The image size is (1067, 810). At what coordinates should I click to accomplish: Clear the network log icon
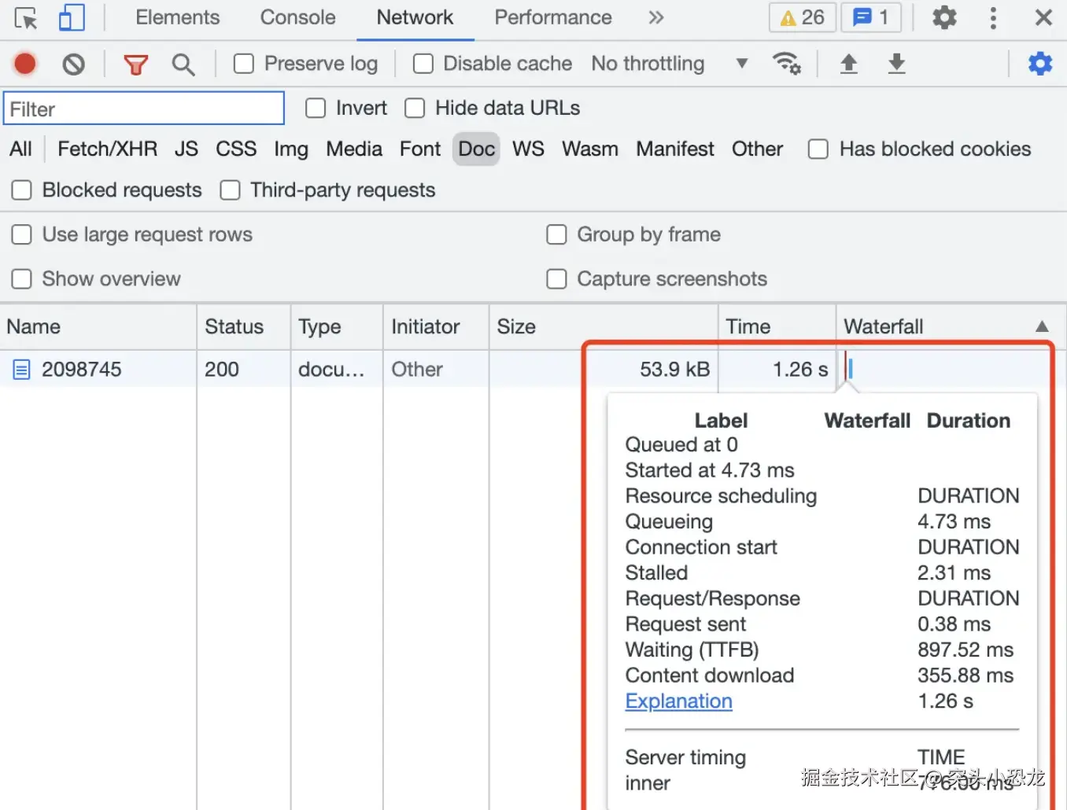tap(74, 64)
